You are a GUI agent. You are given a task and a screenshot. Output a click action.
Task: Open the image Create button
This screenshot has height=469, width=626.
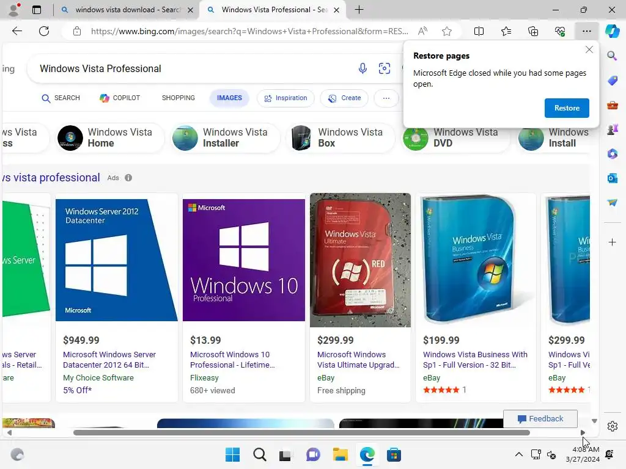(345, 98)
